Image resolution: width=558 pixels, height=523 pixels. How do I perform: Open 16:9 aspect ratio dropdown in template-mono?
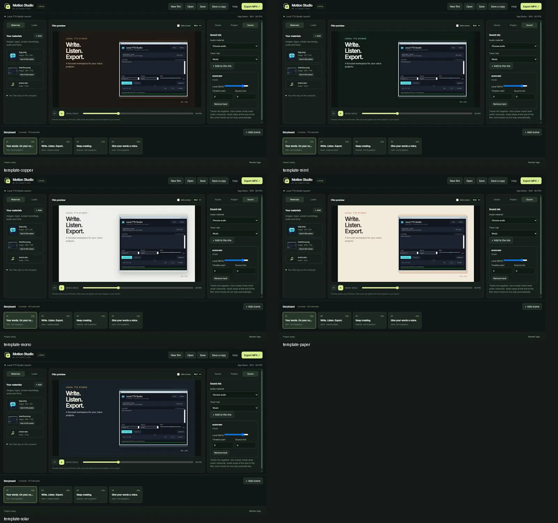click(x=197, y=200)
